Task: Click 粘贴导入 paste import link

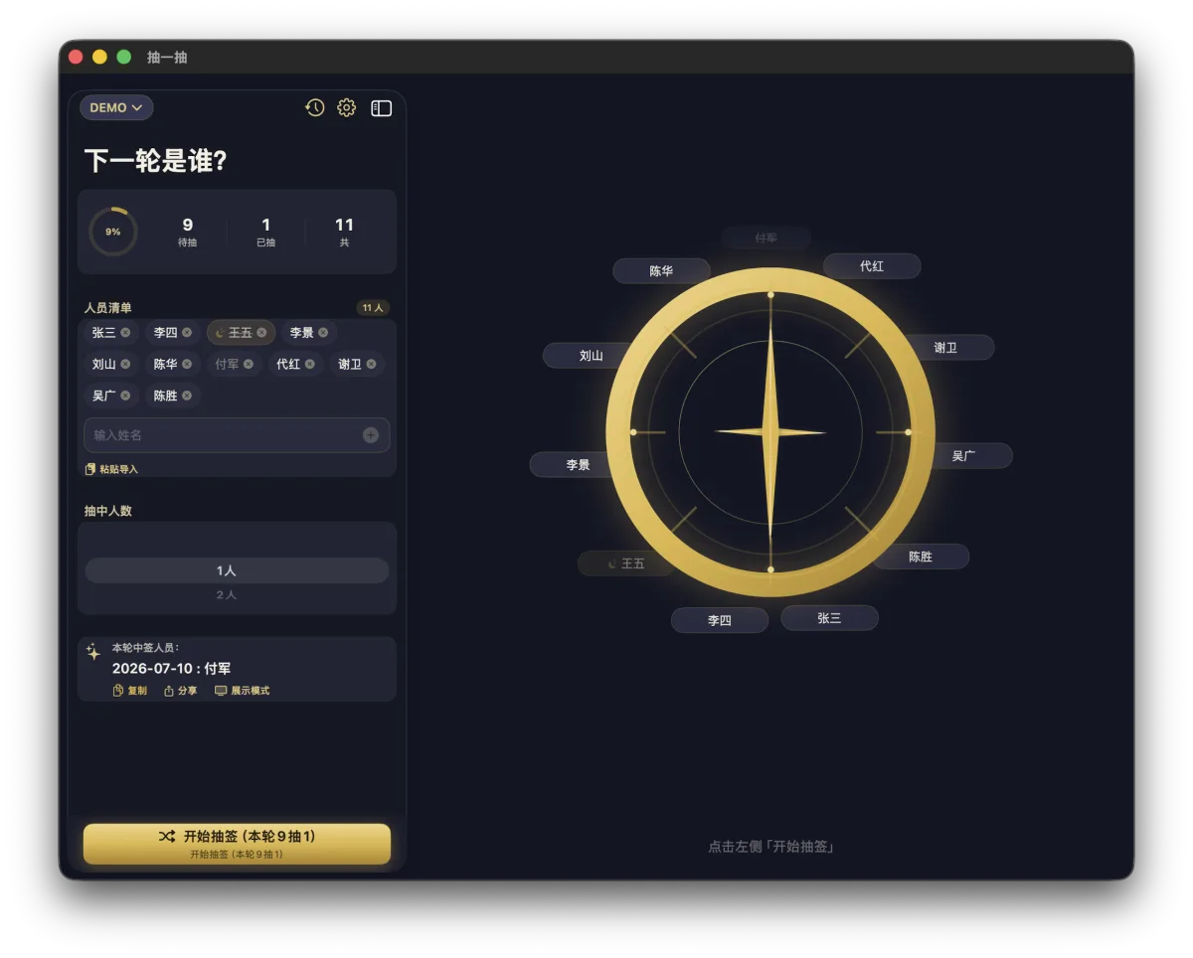Action: click(111, 469)
